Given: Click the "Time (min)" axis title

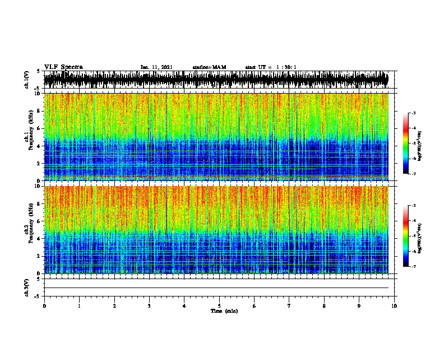Looking at the screenshot, I should (224, 311).
